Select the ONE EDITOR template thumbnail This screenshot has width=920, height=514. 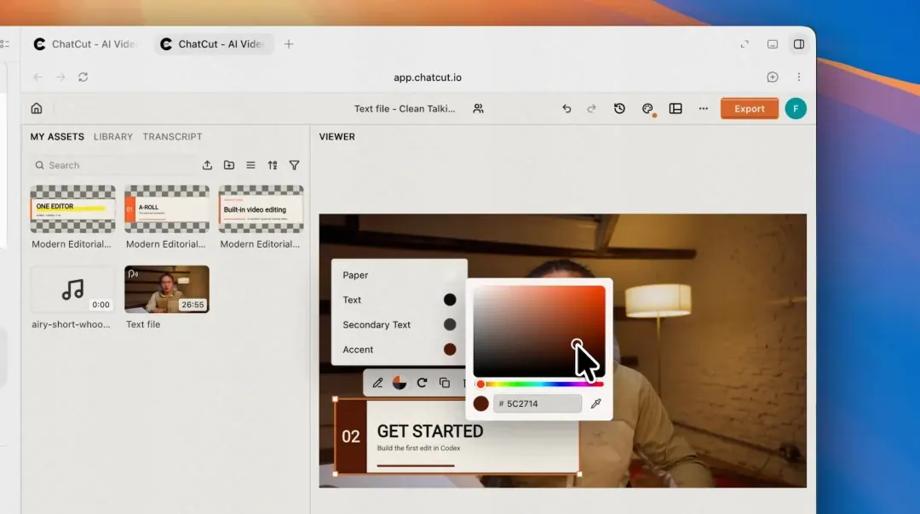(72, 209)
